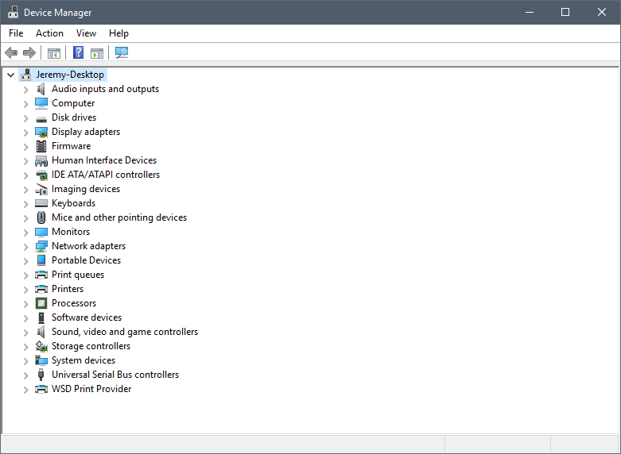
Task: Select the Computer tree label
Action: (x=73, y=103)
